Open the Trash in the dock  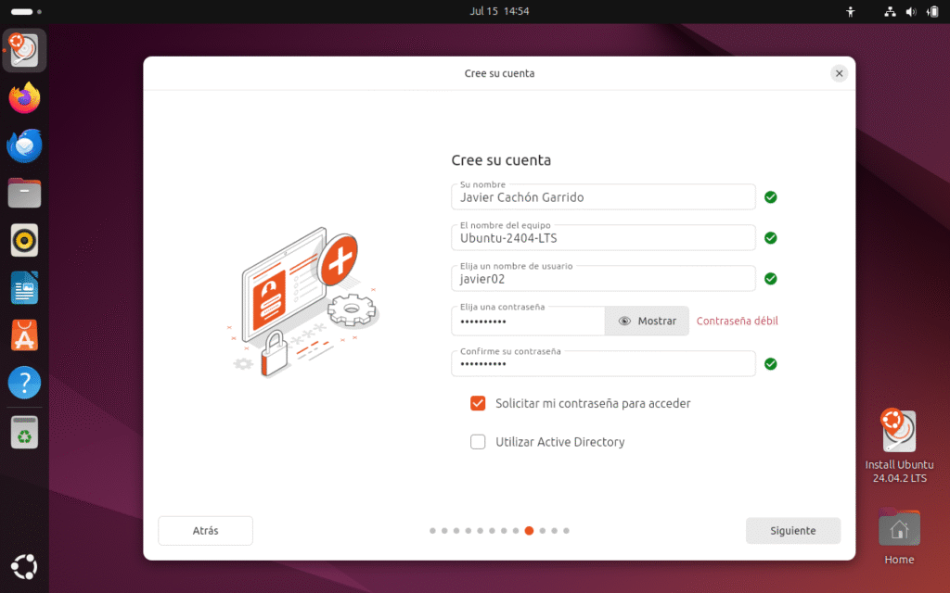pos(24,432)
